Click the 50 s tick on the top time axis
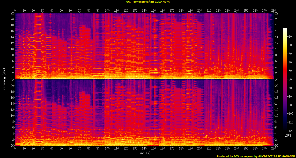 point(61,11)
